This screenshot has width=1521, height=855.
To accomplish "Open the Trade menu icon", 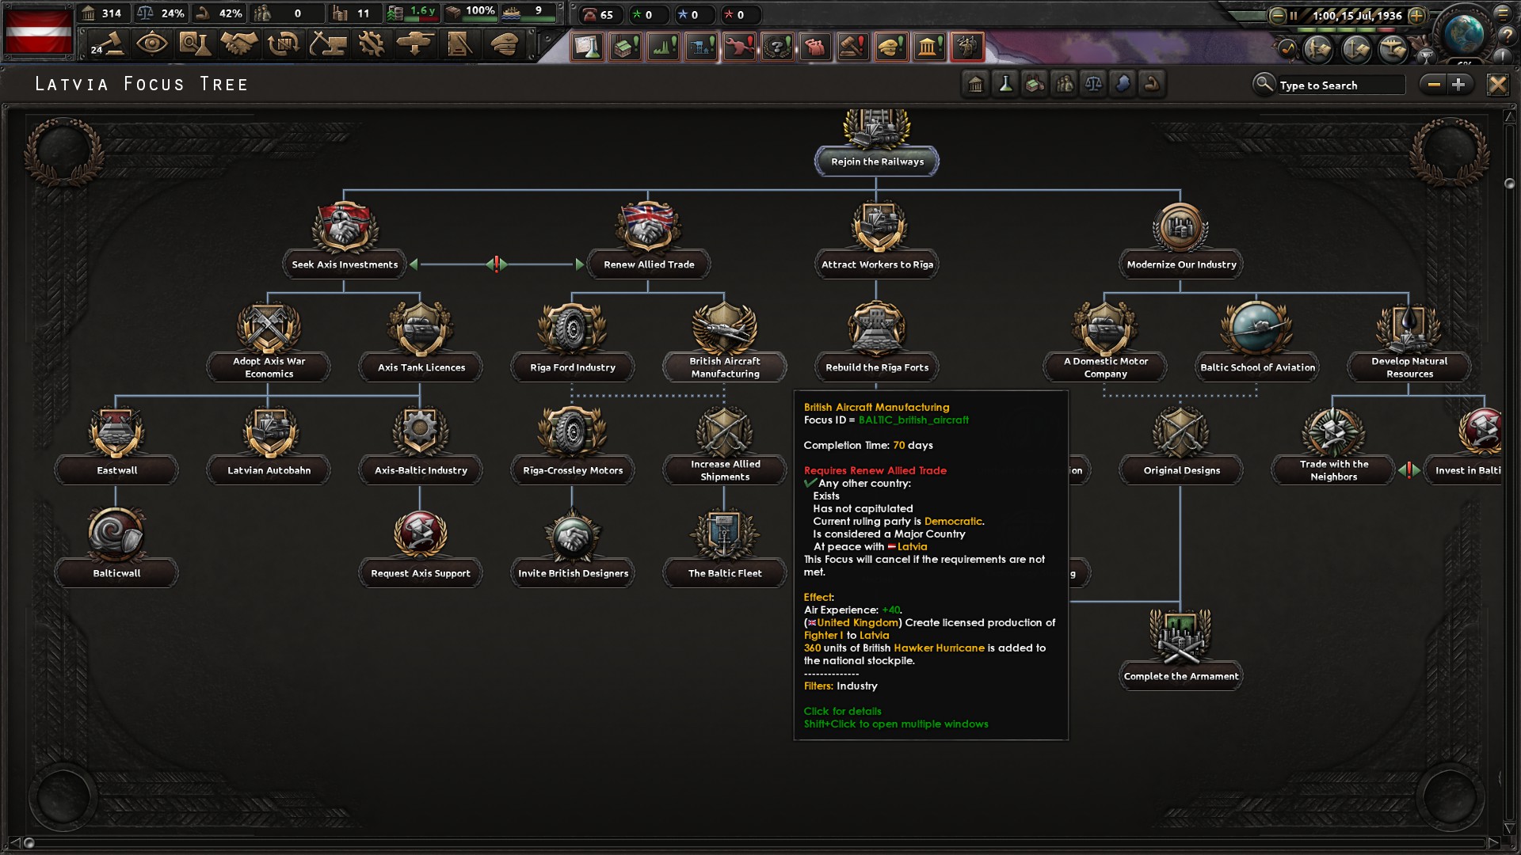I will [283, 44].
